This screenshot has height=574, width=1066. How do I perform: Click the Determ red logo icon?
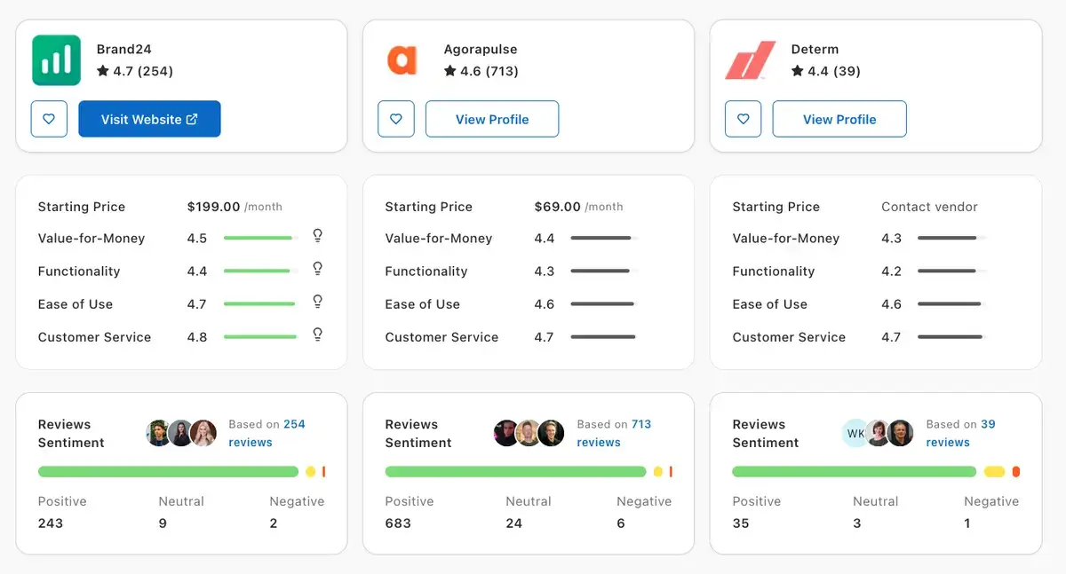pos(751,60)
